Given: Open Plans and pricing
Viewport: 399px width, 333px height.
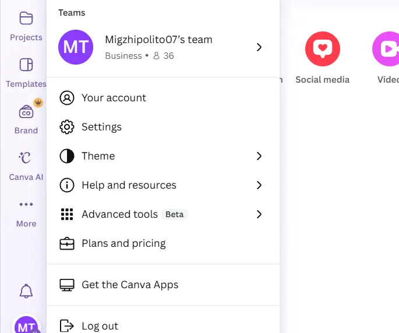Looking at the screenshot, I should (x=163, y=243).
